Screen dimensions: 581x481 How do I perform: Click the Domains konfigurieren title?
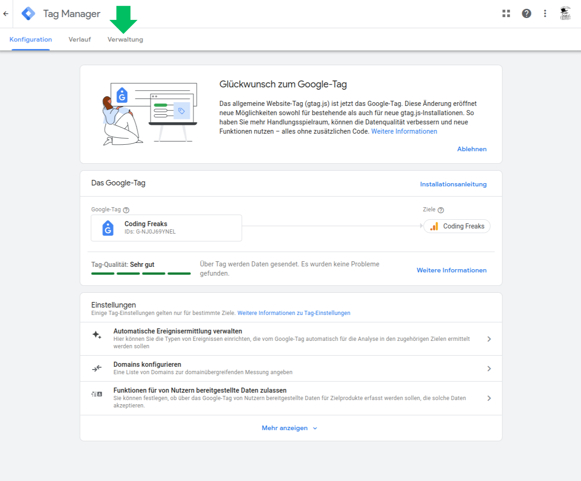pos(147,364)
